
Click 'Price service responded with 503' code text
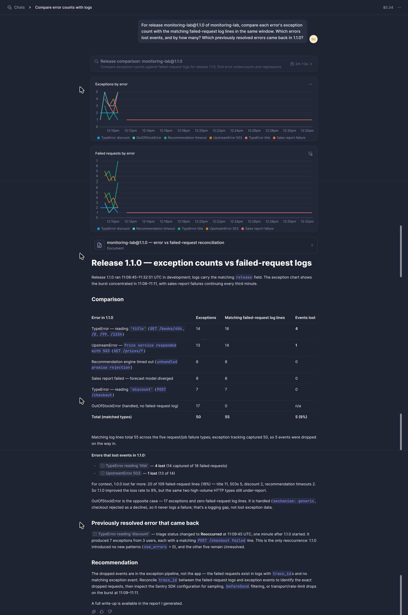(134, 348)
